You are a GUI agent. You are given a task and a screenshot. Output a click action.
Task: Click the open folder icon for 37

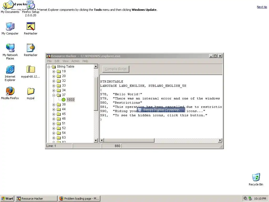click(59, 95)
